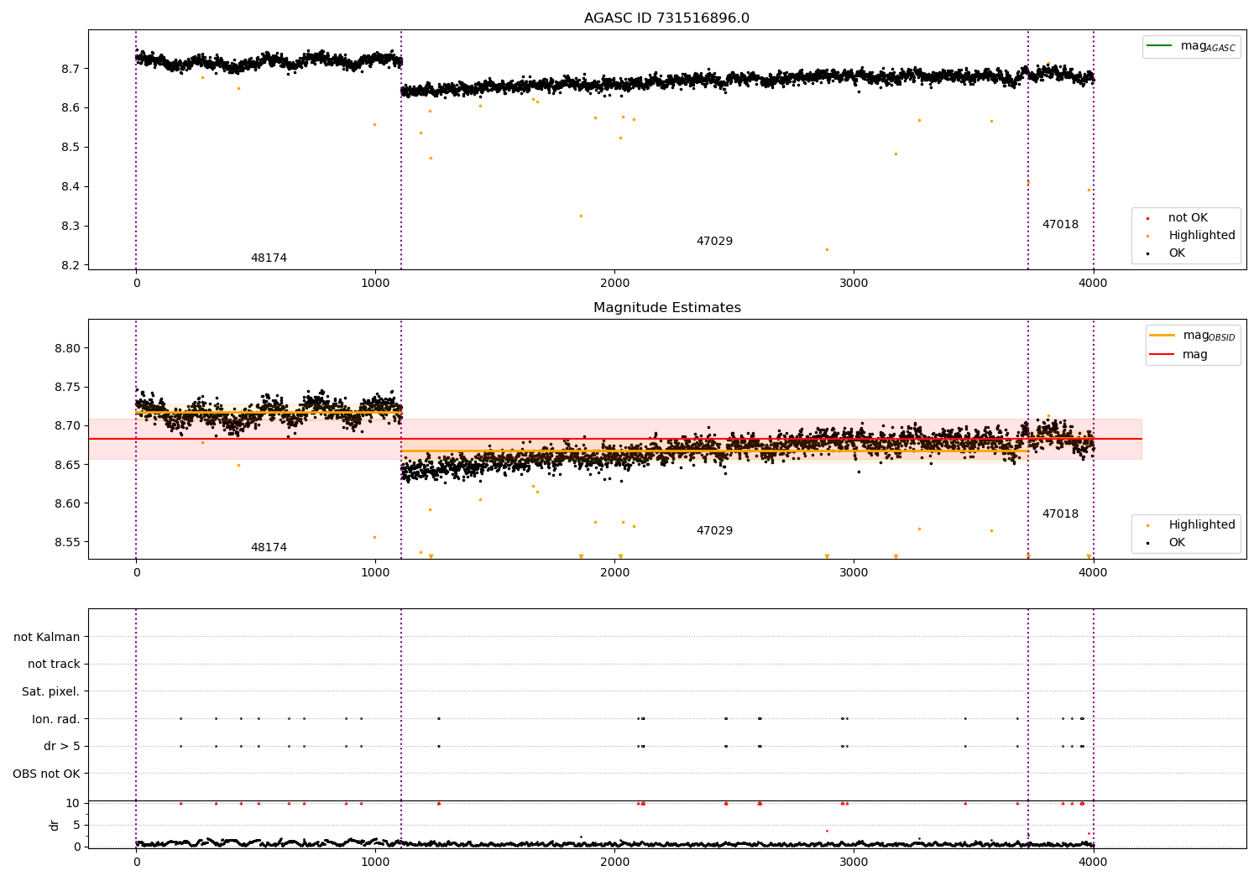Click the title 'AGASC ID 731516896.0'
Viewport: 1259px width, 881px height.
(666, 18)
